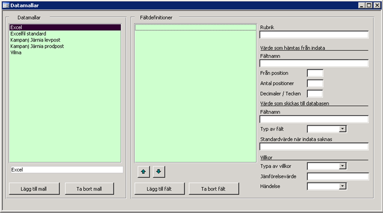This screenshot has width=383, height=213.
Task: Select the first empty row in Fältdefinitioner list
Action: click(x=195, y=27)
